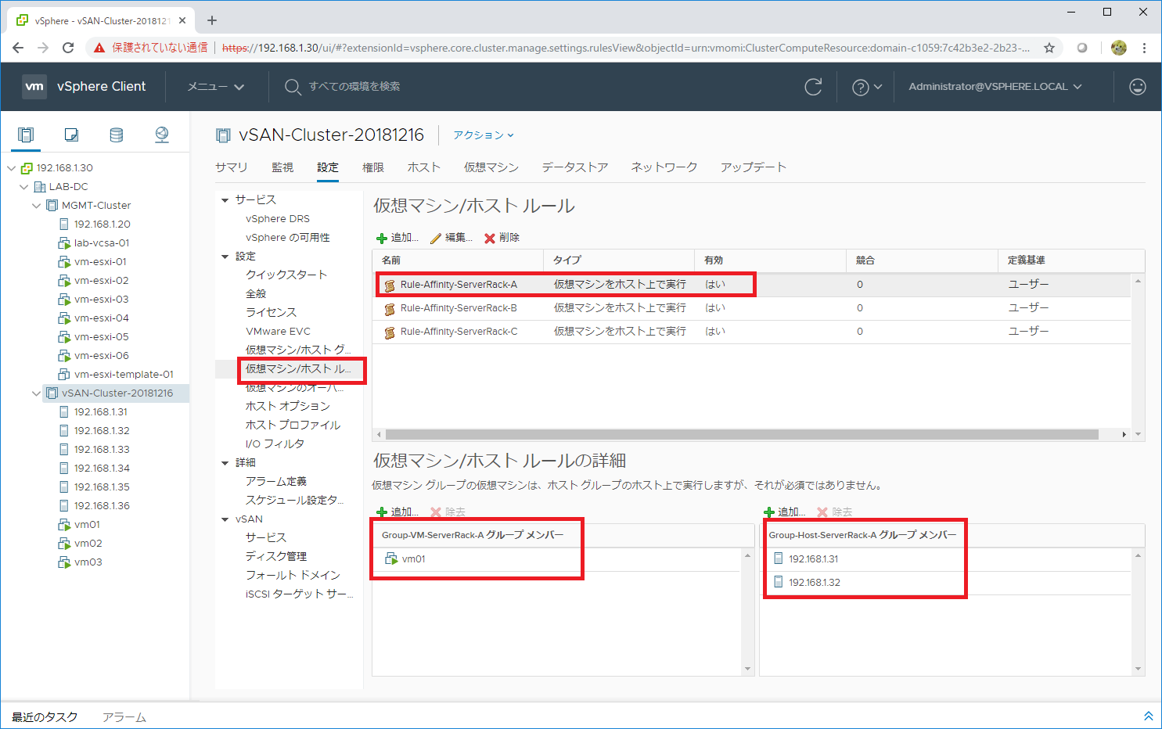Screen dimensions: 1162x729
Task: Open クイックスタート settings page
Action: [x=286, y=275]
